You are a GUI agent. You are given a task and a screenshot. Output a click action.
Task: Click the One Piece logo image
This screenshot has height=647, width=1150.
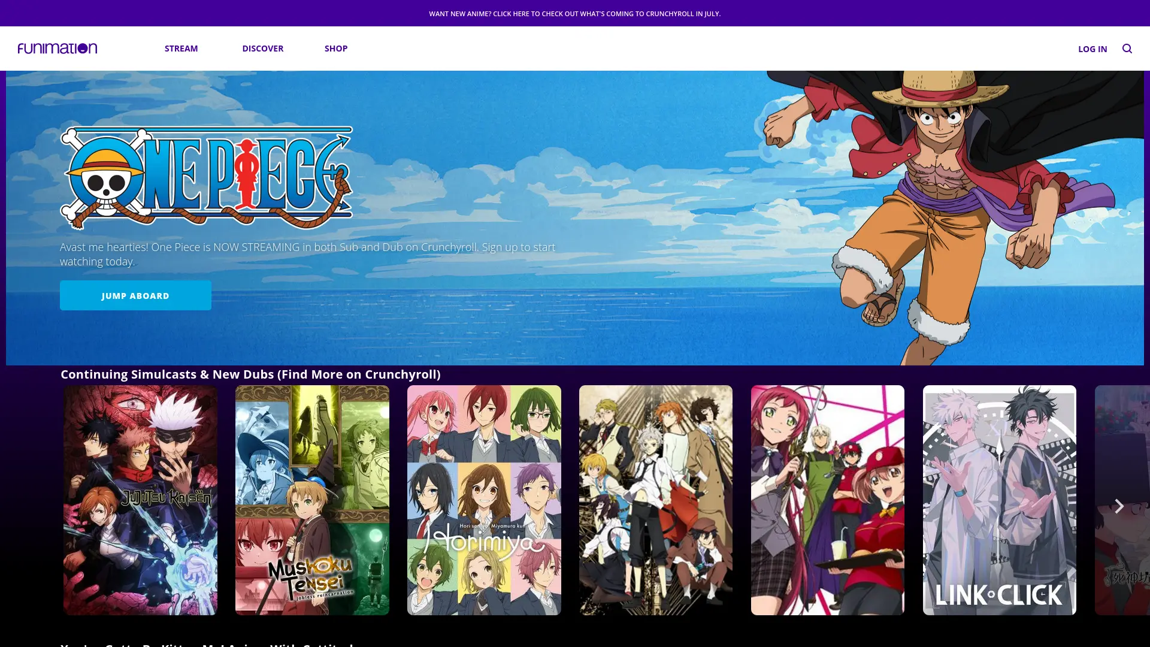[207, 178]
